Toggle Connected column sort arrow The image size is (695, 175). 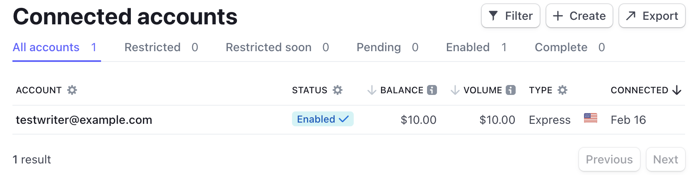click(x=677, y=90)
